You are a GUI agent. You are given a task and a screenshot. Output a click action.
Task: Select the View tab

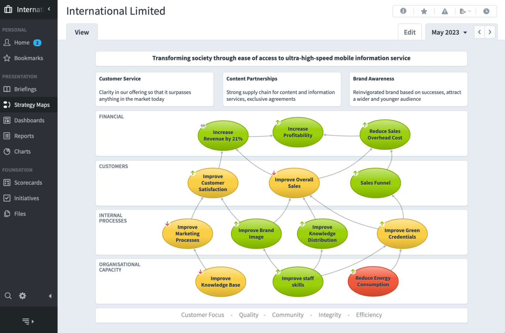pyautogui.click(x=82, y=32)
